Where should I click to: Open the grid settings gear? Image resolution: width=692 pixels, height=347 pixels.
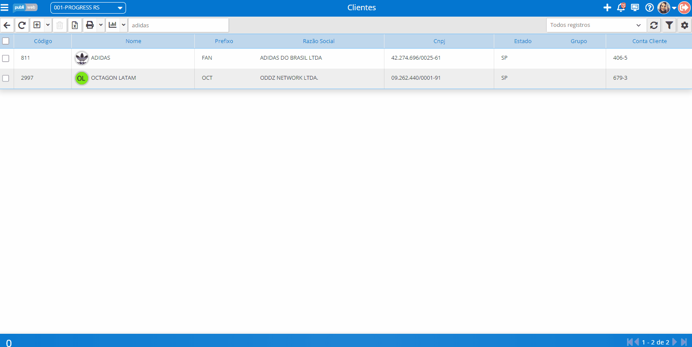(685, 25)
